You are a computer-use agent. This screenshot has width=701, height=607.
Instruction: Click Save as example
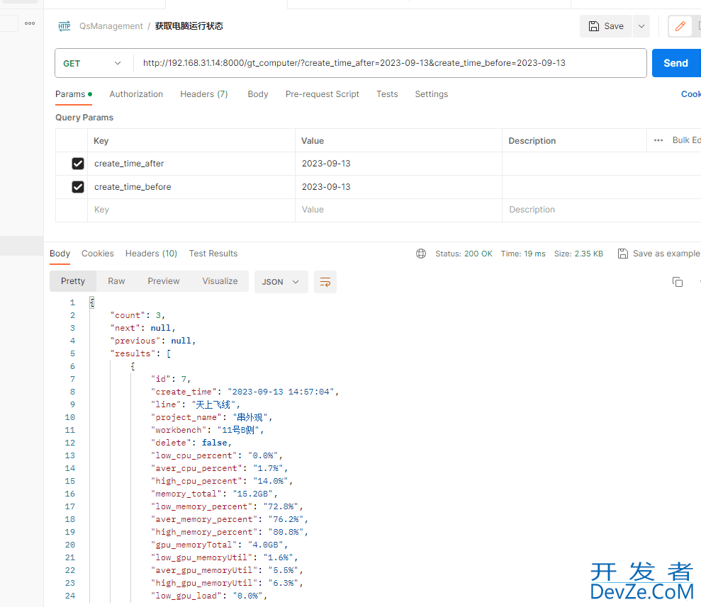tap(658, 254)
